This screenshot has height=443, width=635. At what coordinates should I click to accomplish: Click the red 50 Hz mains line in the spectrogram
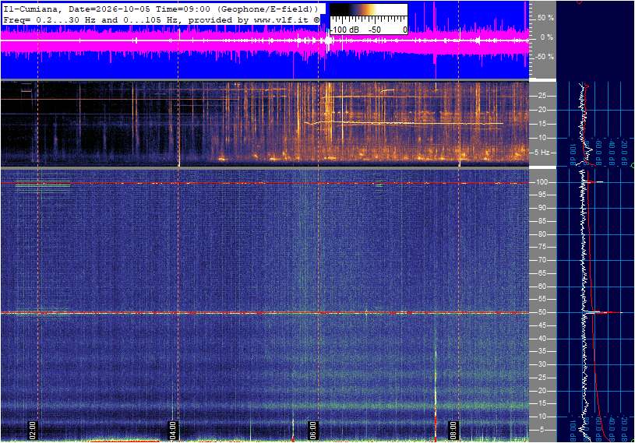point(265,313)
